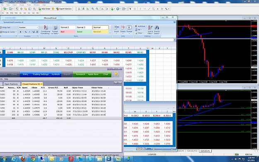This screenshot has width=259, height=162.
Task: Select the H1 timeframe button
Action: pyautogui.click(x=20, y=13)
